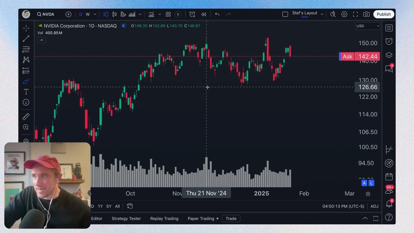Open the Chats icon with badge 4

click(x=389, y=69)
